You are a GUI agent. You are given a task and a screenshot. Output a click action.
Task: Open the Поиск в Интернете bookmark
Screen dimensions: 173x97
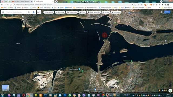138,8
